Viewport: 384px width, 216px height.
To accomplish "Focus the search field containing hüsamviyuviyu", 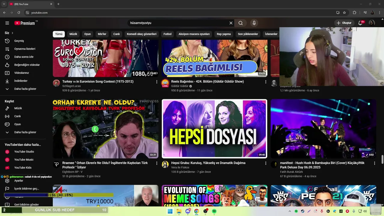I will pyautogui.click(x=178, y=23).
